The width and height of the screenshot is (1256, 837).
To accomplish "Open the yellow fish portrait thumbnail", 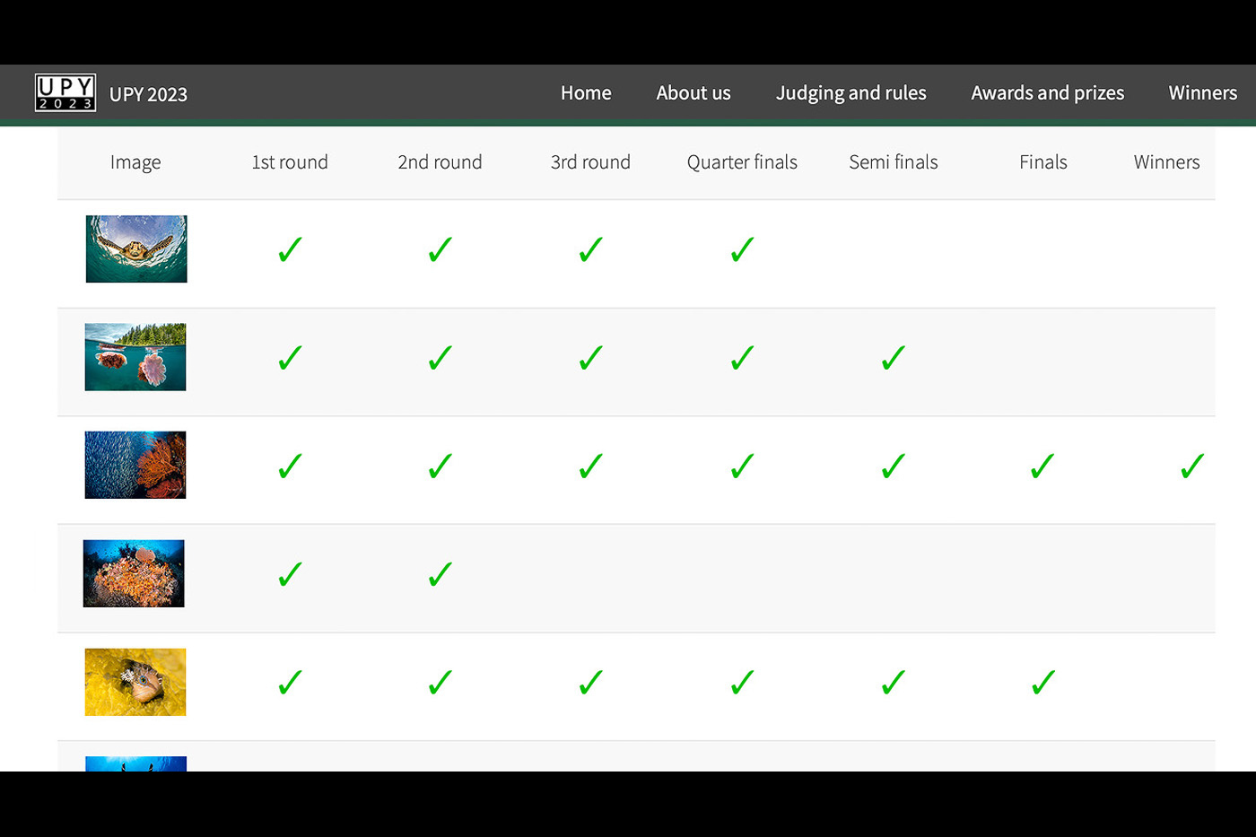I will (x=135, y=682).
